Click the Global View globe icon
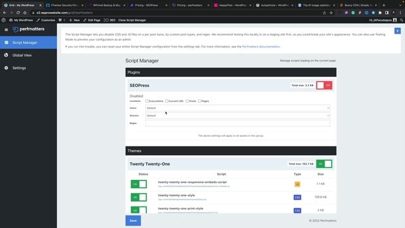 (6, 55)
